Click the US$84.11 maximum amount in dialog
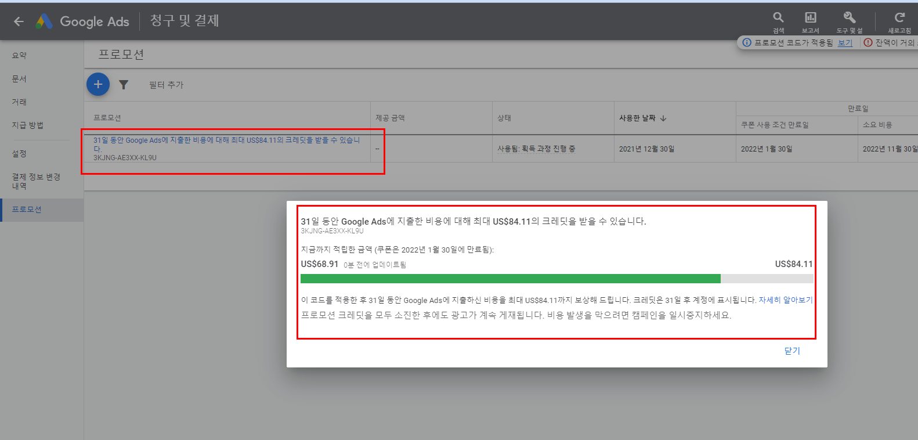This screenshot has height=440, width=918. (x=794, y=264)
